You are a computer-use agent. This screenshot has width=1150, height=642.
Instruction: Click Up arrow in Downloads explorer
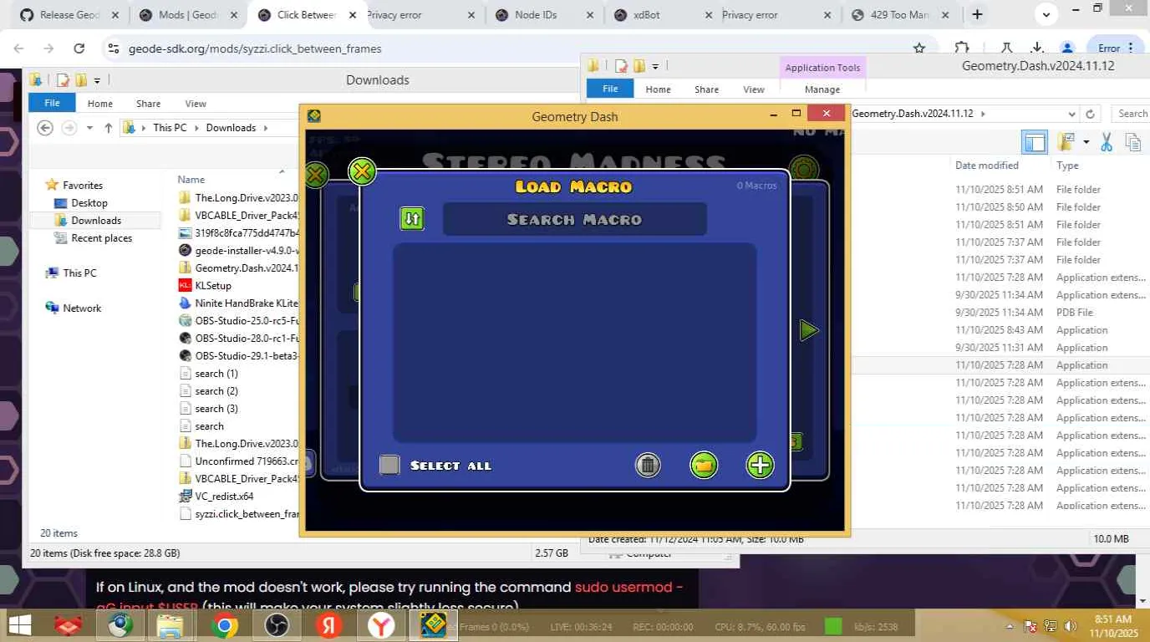click(x=108, y=128)
